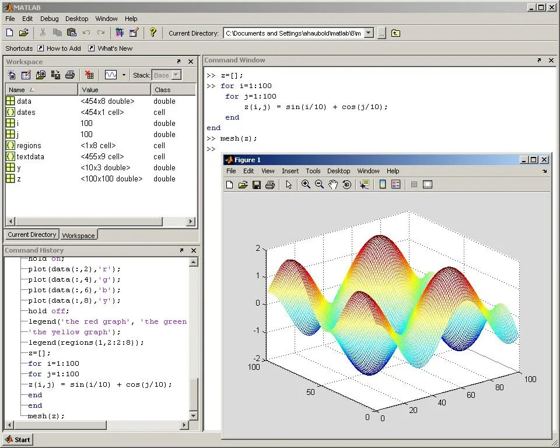
Task: Open the Desktop menu in the MATLAB menu bar
Action: point(77,19)
